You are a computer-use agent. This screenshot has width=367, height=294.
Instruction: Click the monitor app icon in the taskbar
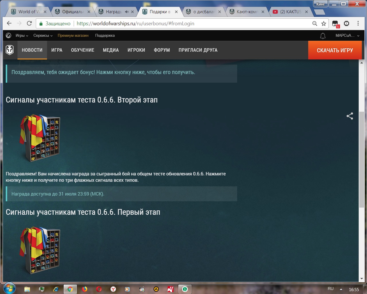point(42,289)
